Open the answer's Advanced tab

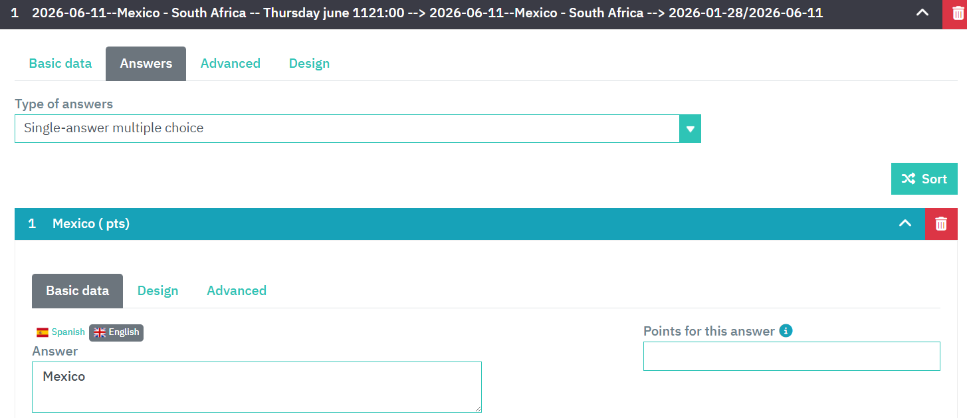pos(237,291)
